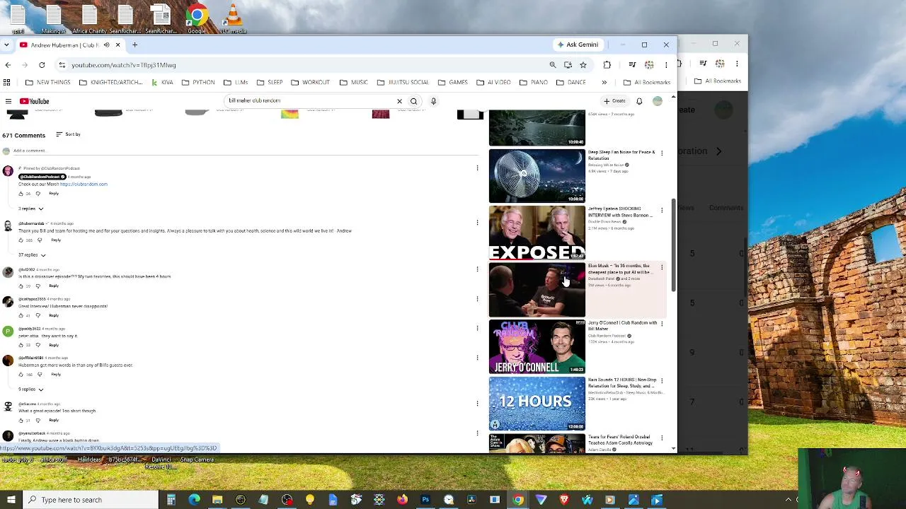Open the Chrome three-dot menu

click(x=666, y=65)
